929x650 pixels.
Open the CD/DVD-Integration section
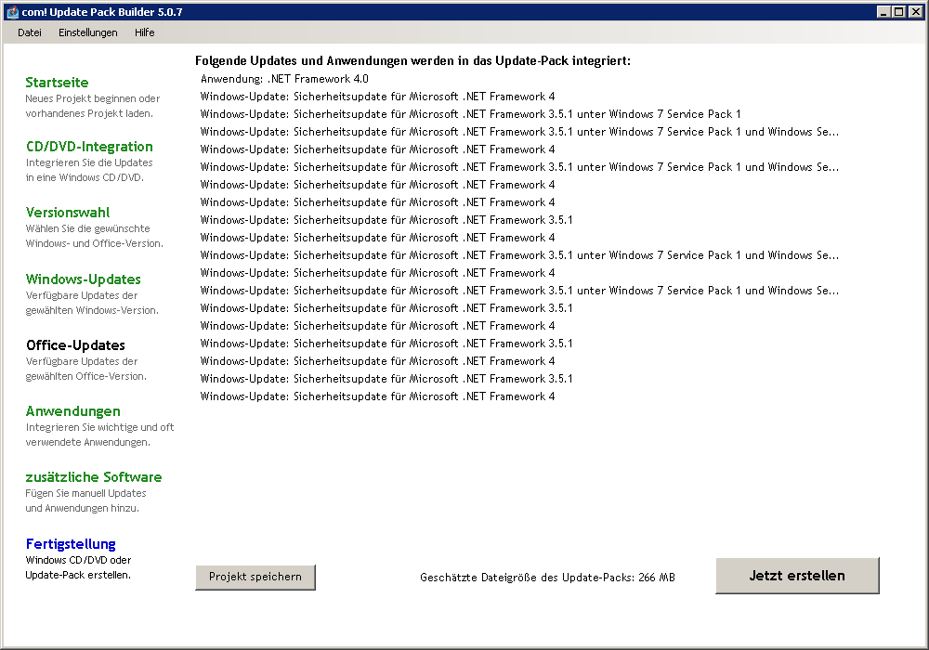89,146
